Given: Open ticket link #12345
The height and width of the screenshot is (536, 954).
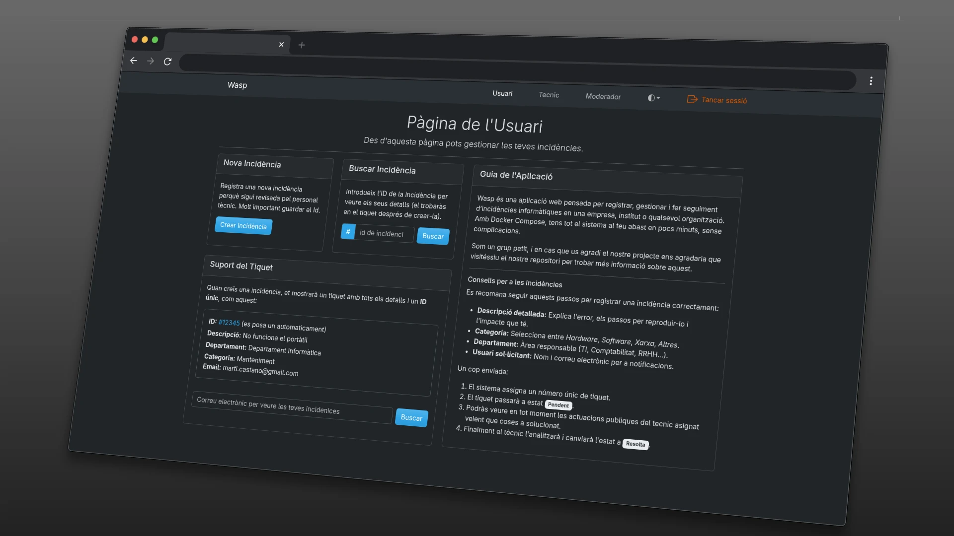Looking at the screenshot, I should click(229, 323).
